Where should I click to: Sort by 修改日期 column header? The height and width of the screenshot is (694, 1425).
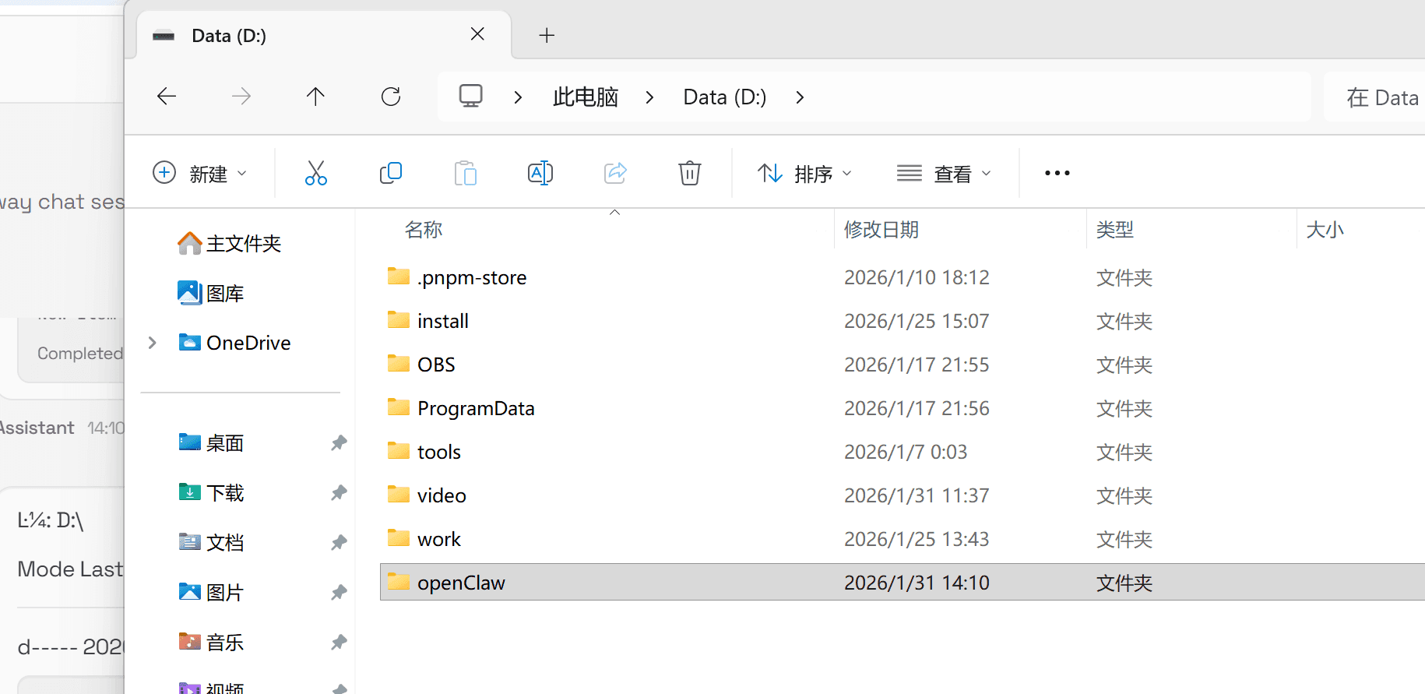click(881, 230)
